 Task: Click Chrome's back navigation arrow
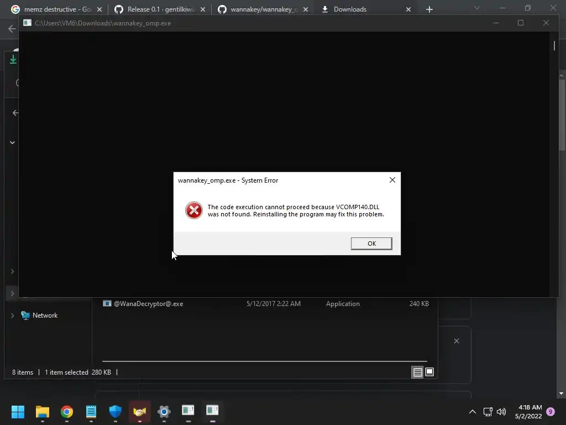pos(12,29)
